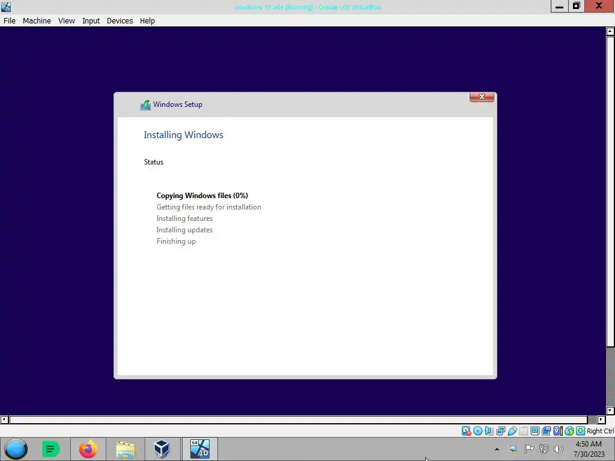The image size is (615, 461).
Task: Open the Help menu
Action: pyautogui.click(x=148, y=21)
